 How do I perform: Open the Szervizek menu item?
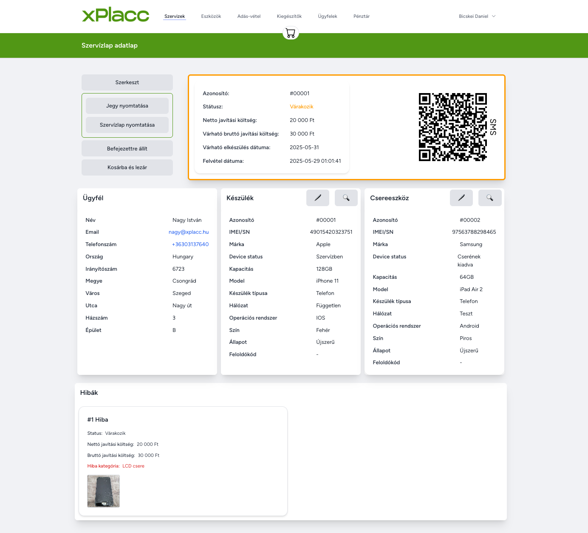click(175, 16)
